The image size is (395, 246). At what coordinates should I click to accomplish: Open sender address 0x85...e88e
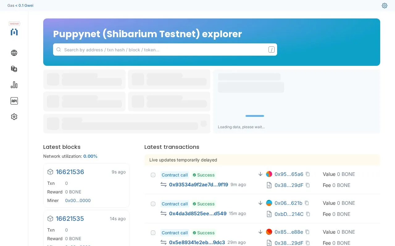click(289, 232)
